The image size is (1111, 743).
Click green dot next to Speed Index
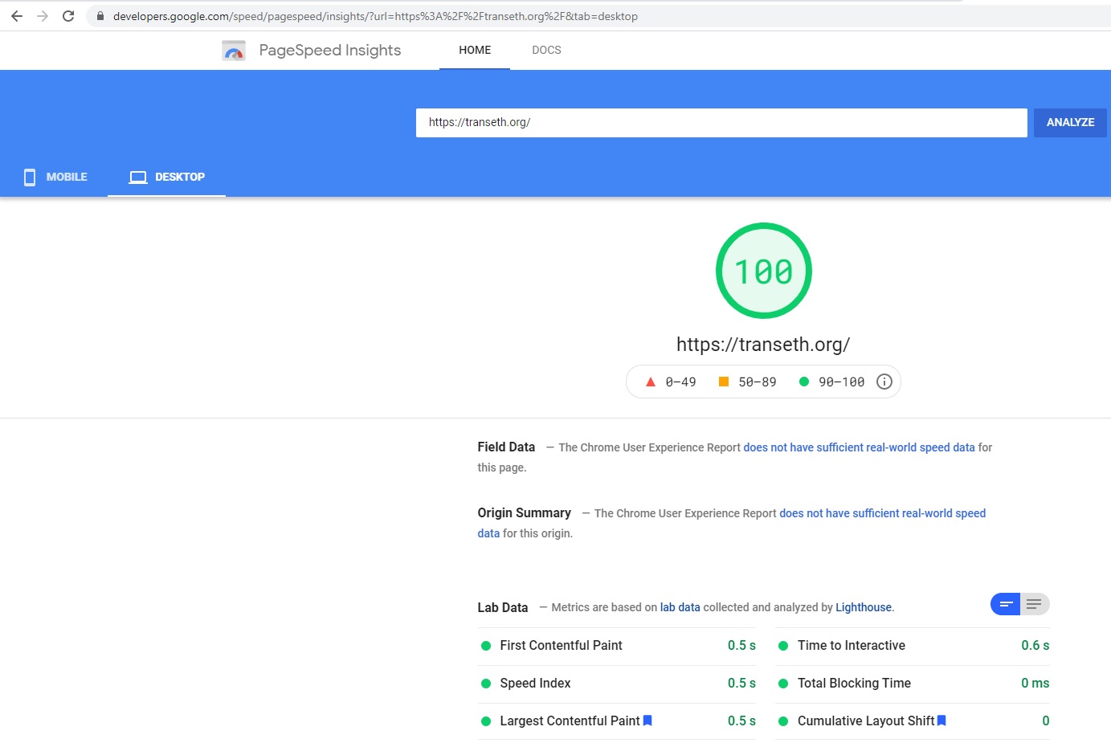click(x=486, y=684)
